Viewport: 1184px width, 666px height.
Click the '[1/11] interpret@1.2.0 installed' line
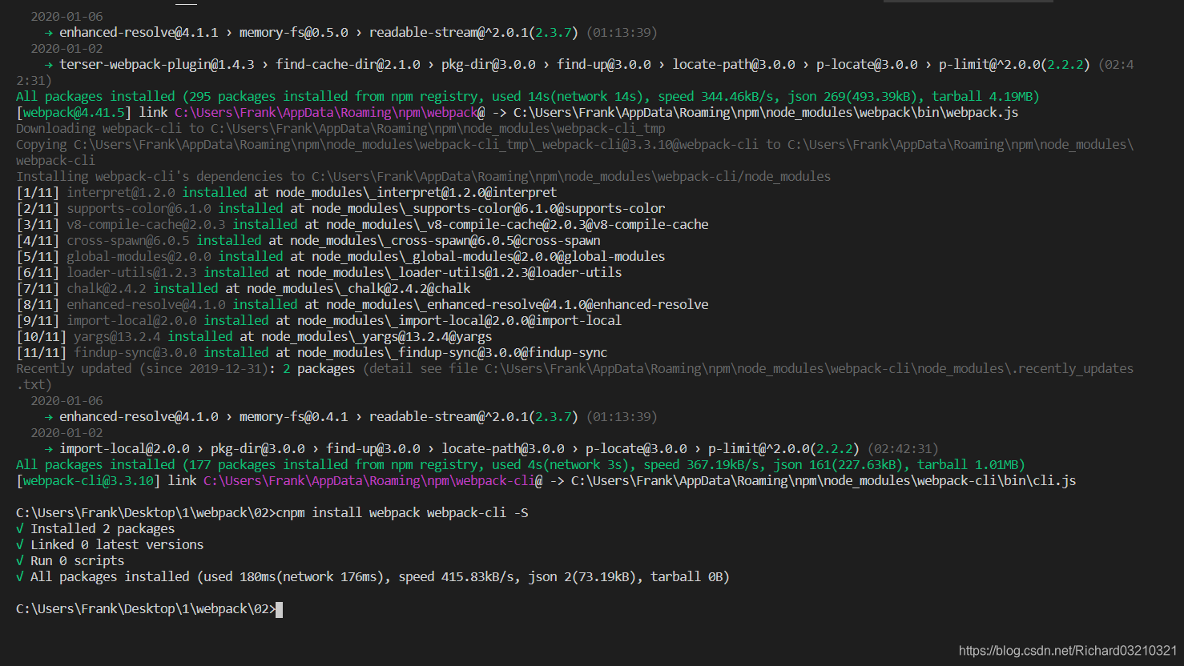286,192
